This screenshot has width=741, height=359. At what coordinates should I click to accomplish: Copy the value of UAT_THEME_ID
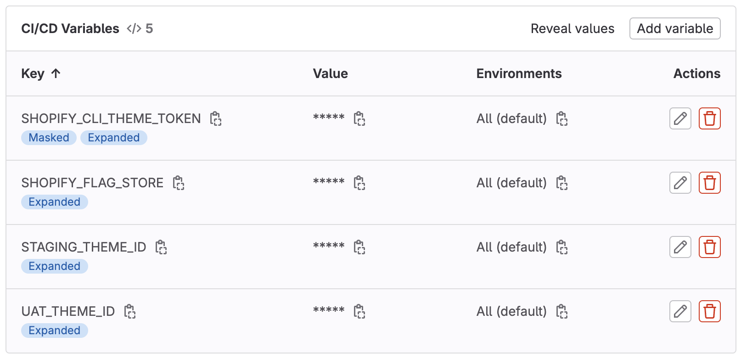point(359,312)
